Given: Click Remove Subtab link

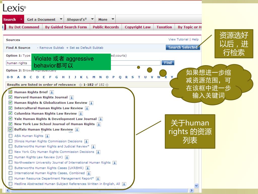Looking at the screenshot, I should [50, 48].
